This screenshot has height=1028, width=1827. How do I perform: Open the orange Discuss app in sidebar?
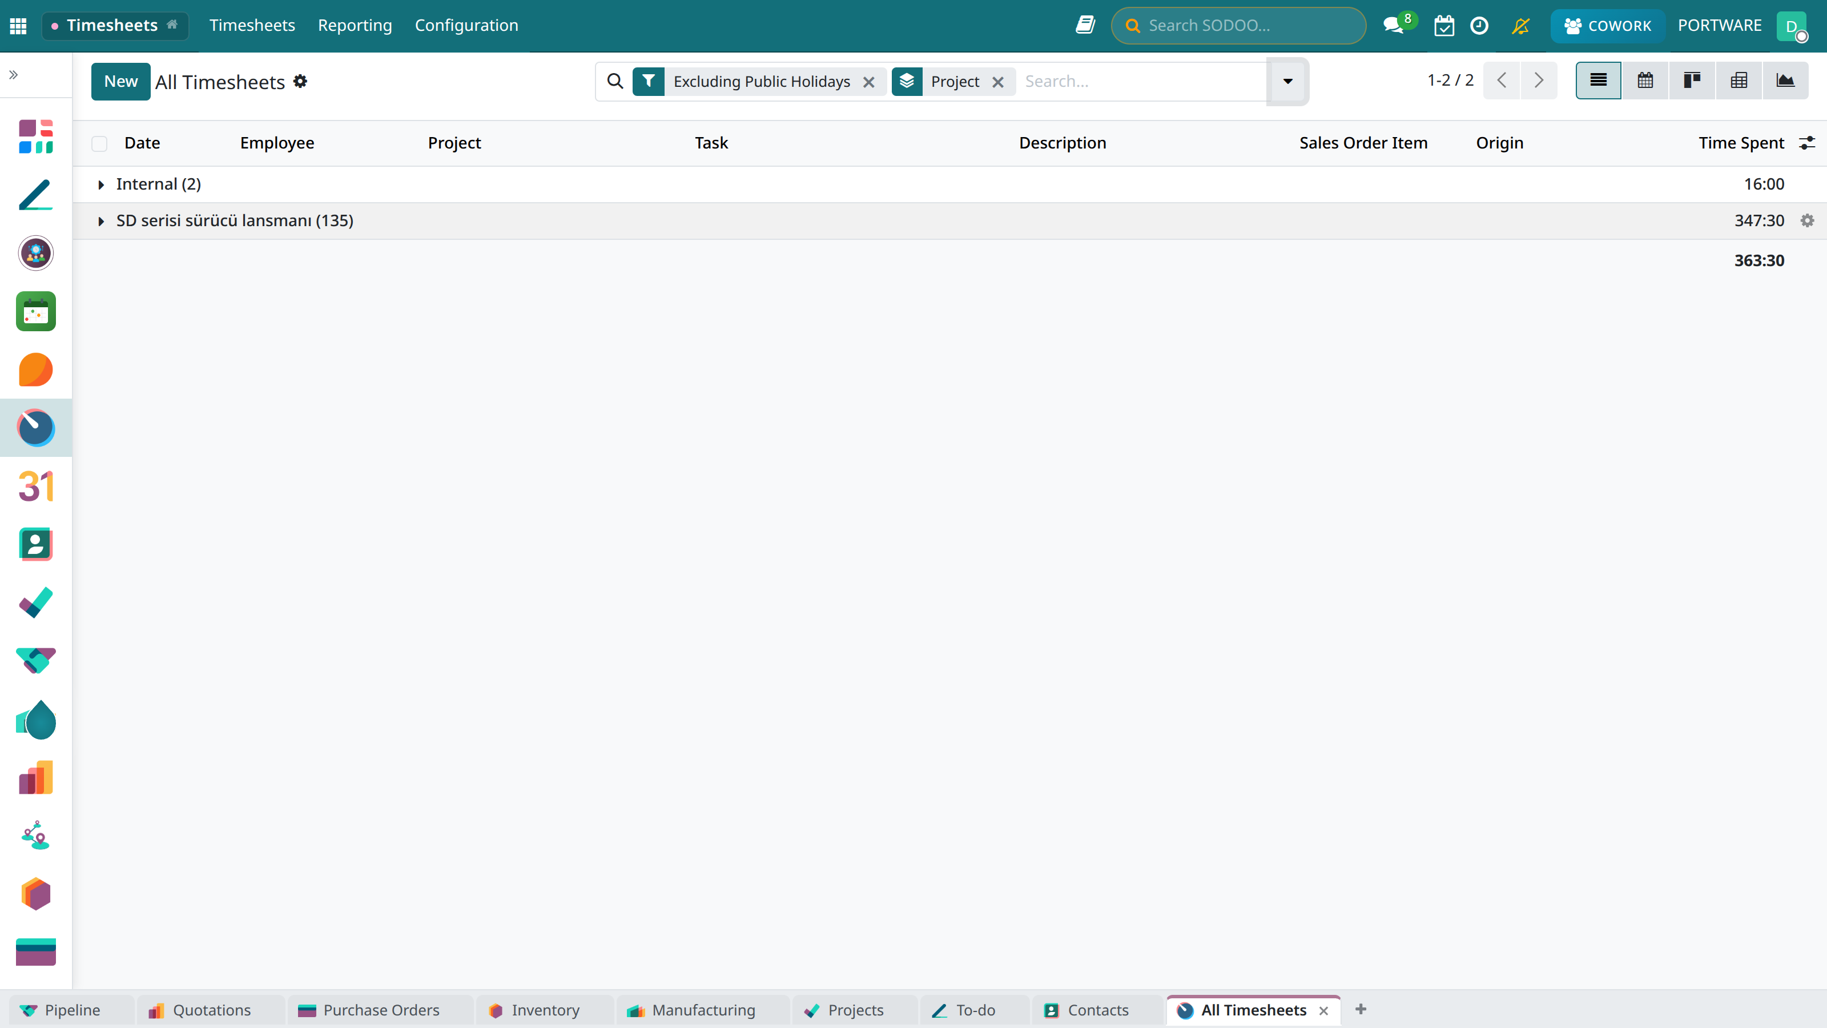[35, 370]
